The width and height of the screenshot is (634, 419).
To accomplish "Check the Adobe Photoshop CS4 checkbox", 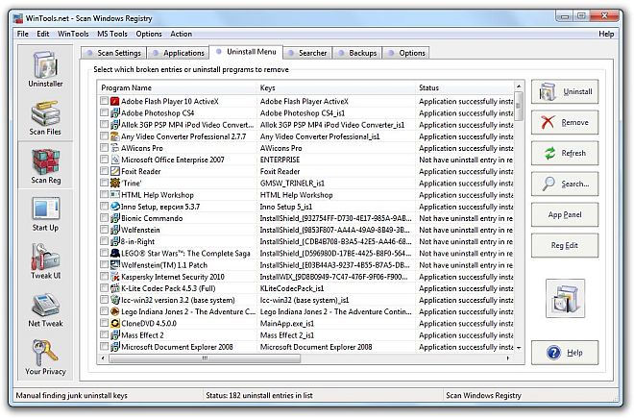I will click(104, 112).
